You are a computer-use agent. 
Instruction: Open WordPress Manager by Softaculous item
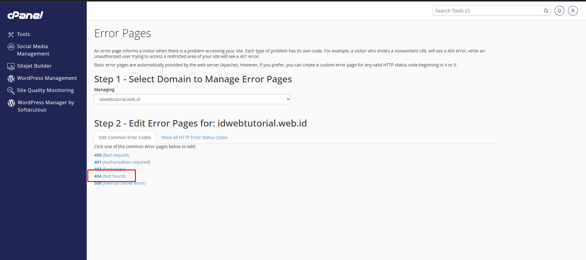[x=46, y=106]
